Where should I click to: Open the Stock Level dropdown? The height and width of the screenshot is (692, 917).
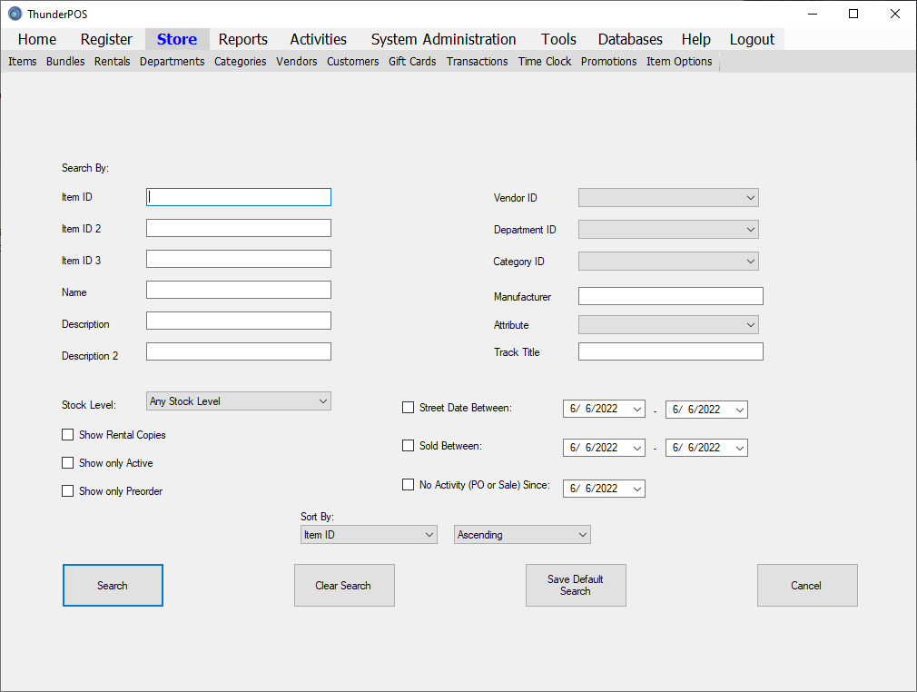pos(238,401)
